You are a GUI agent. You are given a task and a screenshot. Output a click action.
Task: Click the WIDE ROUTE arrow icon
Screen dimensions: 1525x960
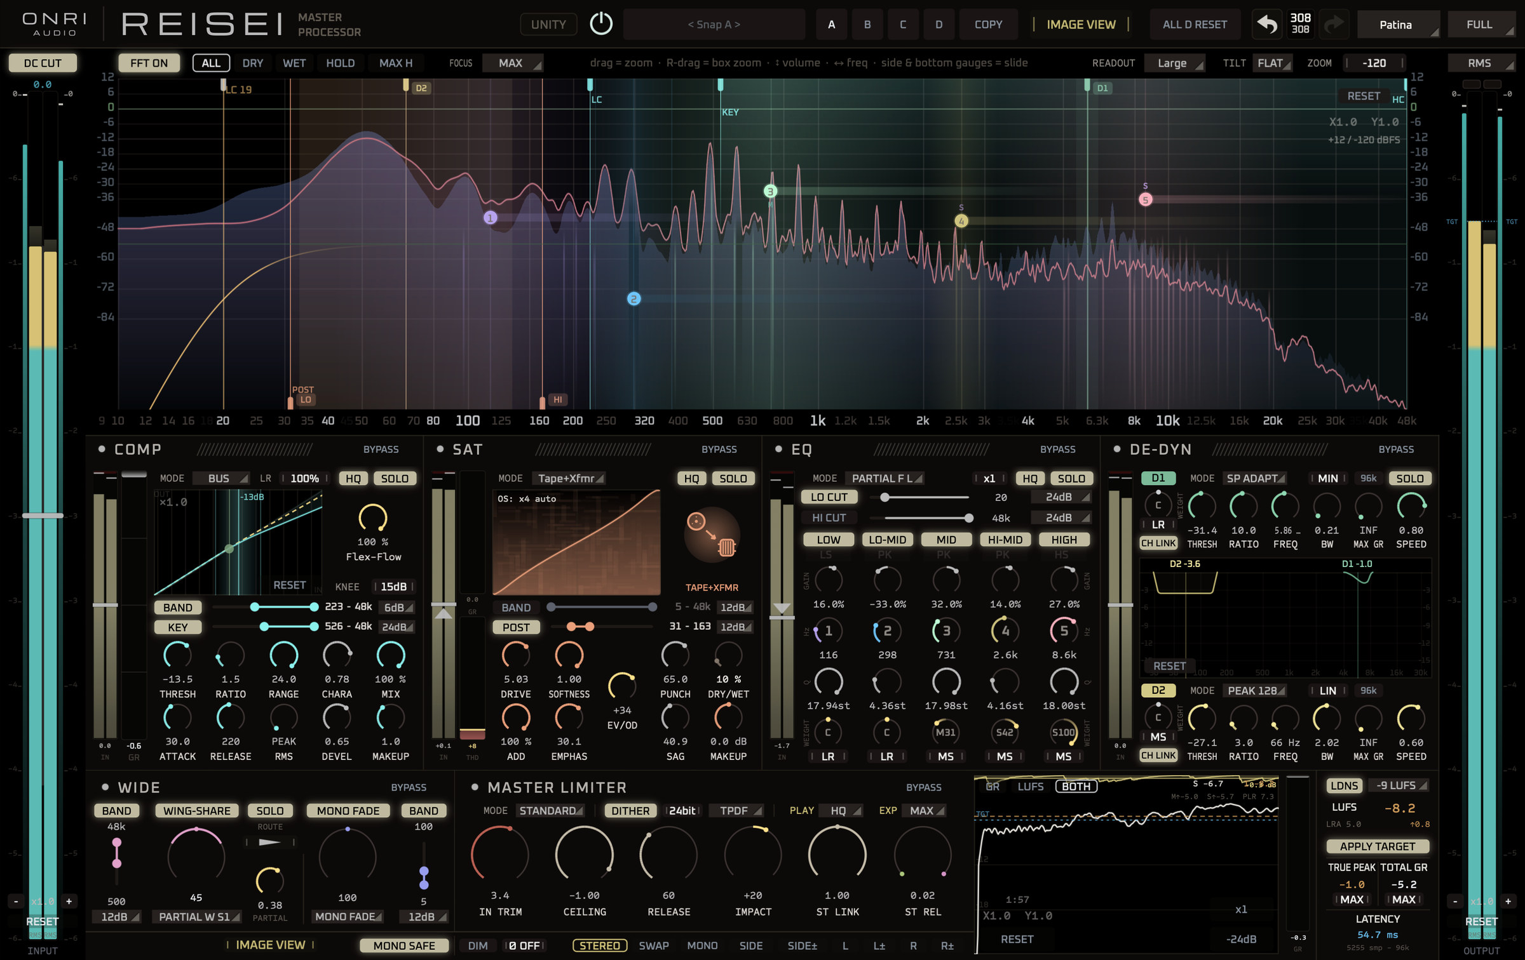(x=269, y=842)
